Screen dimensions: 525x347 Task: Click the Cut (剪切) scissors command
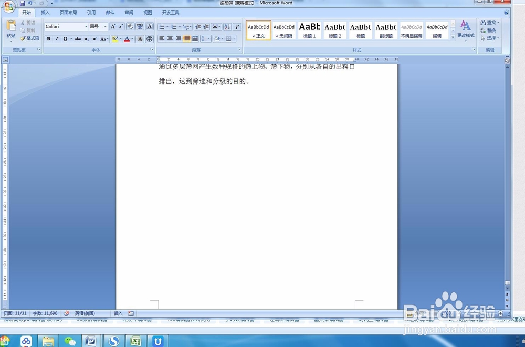coord(27,23)
